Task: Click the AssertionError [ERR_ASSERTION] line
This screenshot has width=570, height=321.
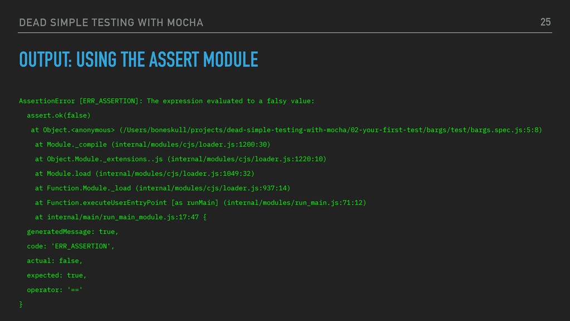Action: (166, 101)
